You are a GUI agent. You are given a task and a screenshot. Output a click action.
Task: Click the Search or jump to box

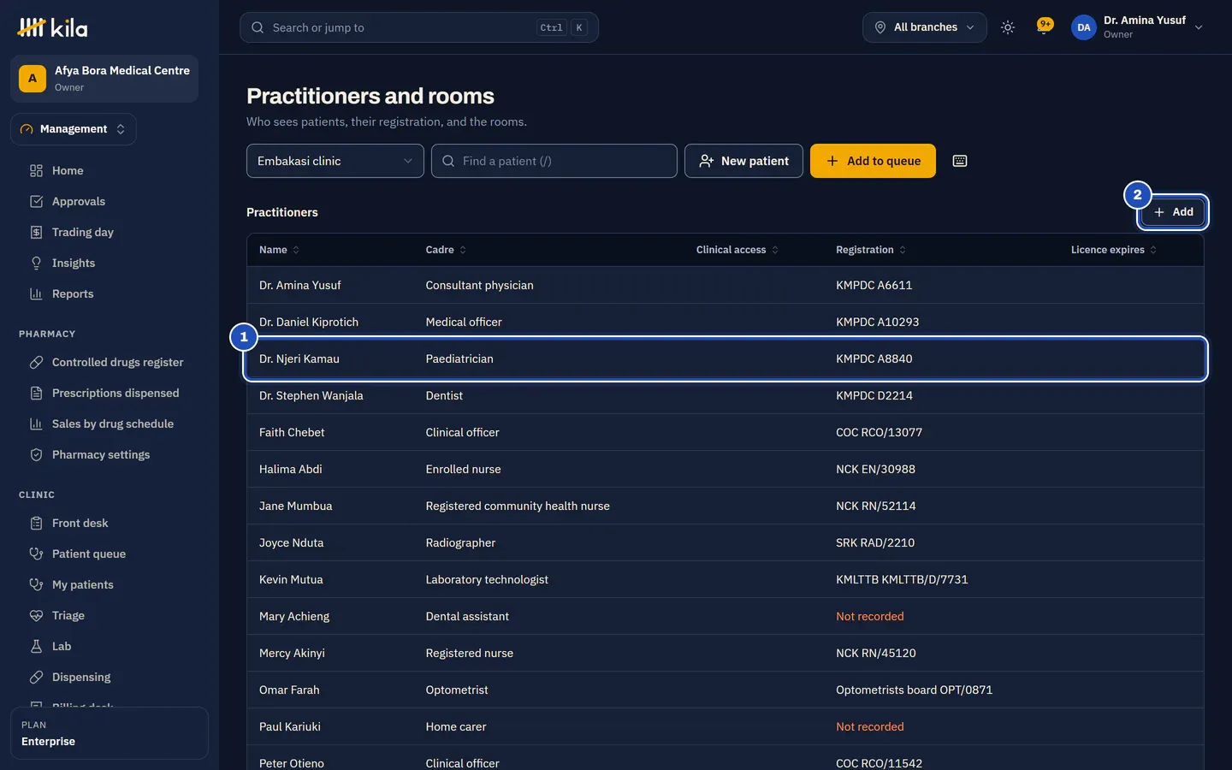coord(419,27)
